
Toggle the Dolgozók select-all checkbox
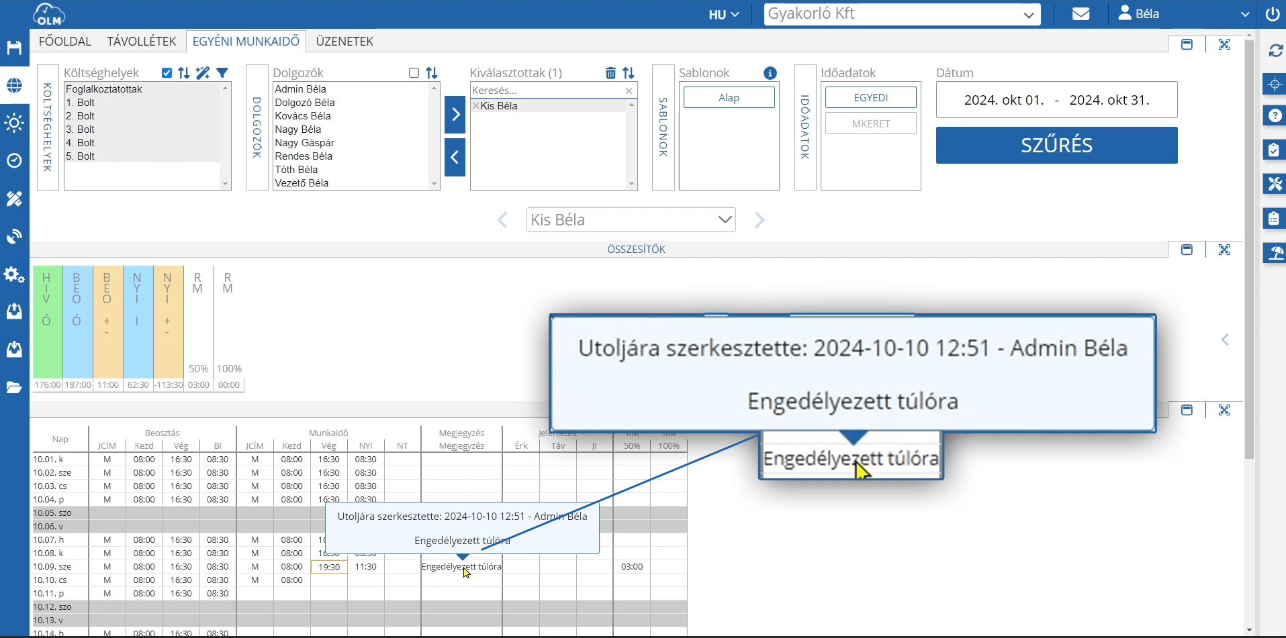(x=414, y=73)
